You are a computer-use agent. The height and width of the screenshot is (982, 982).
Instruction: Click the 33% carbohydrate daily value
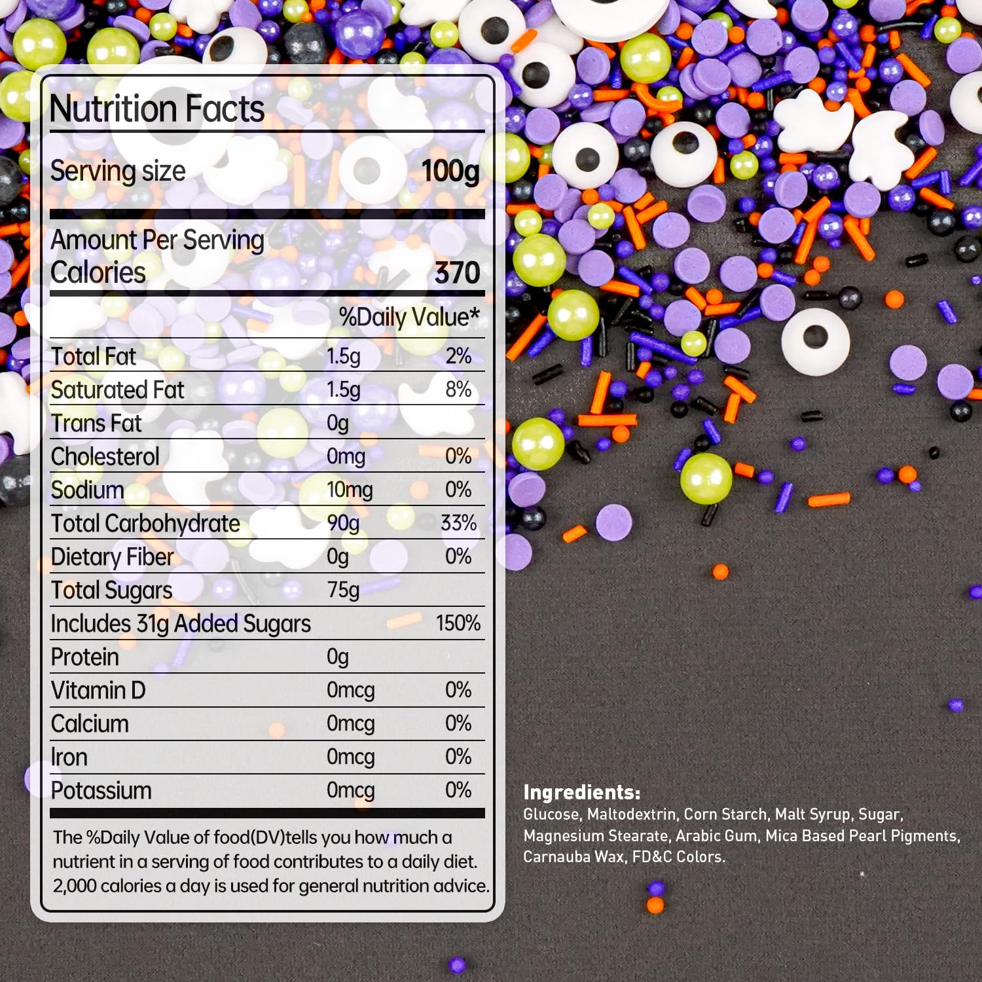tap(458, 523)
